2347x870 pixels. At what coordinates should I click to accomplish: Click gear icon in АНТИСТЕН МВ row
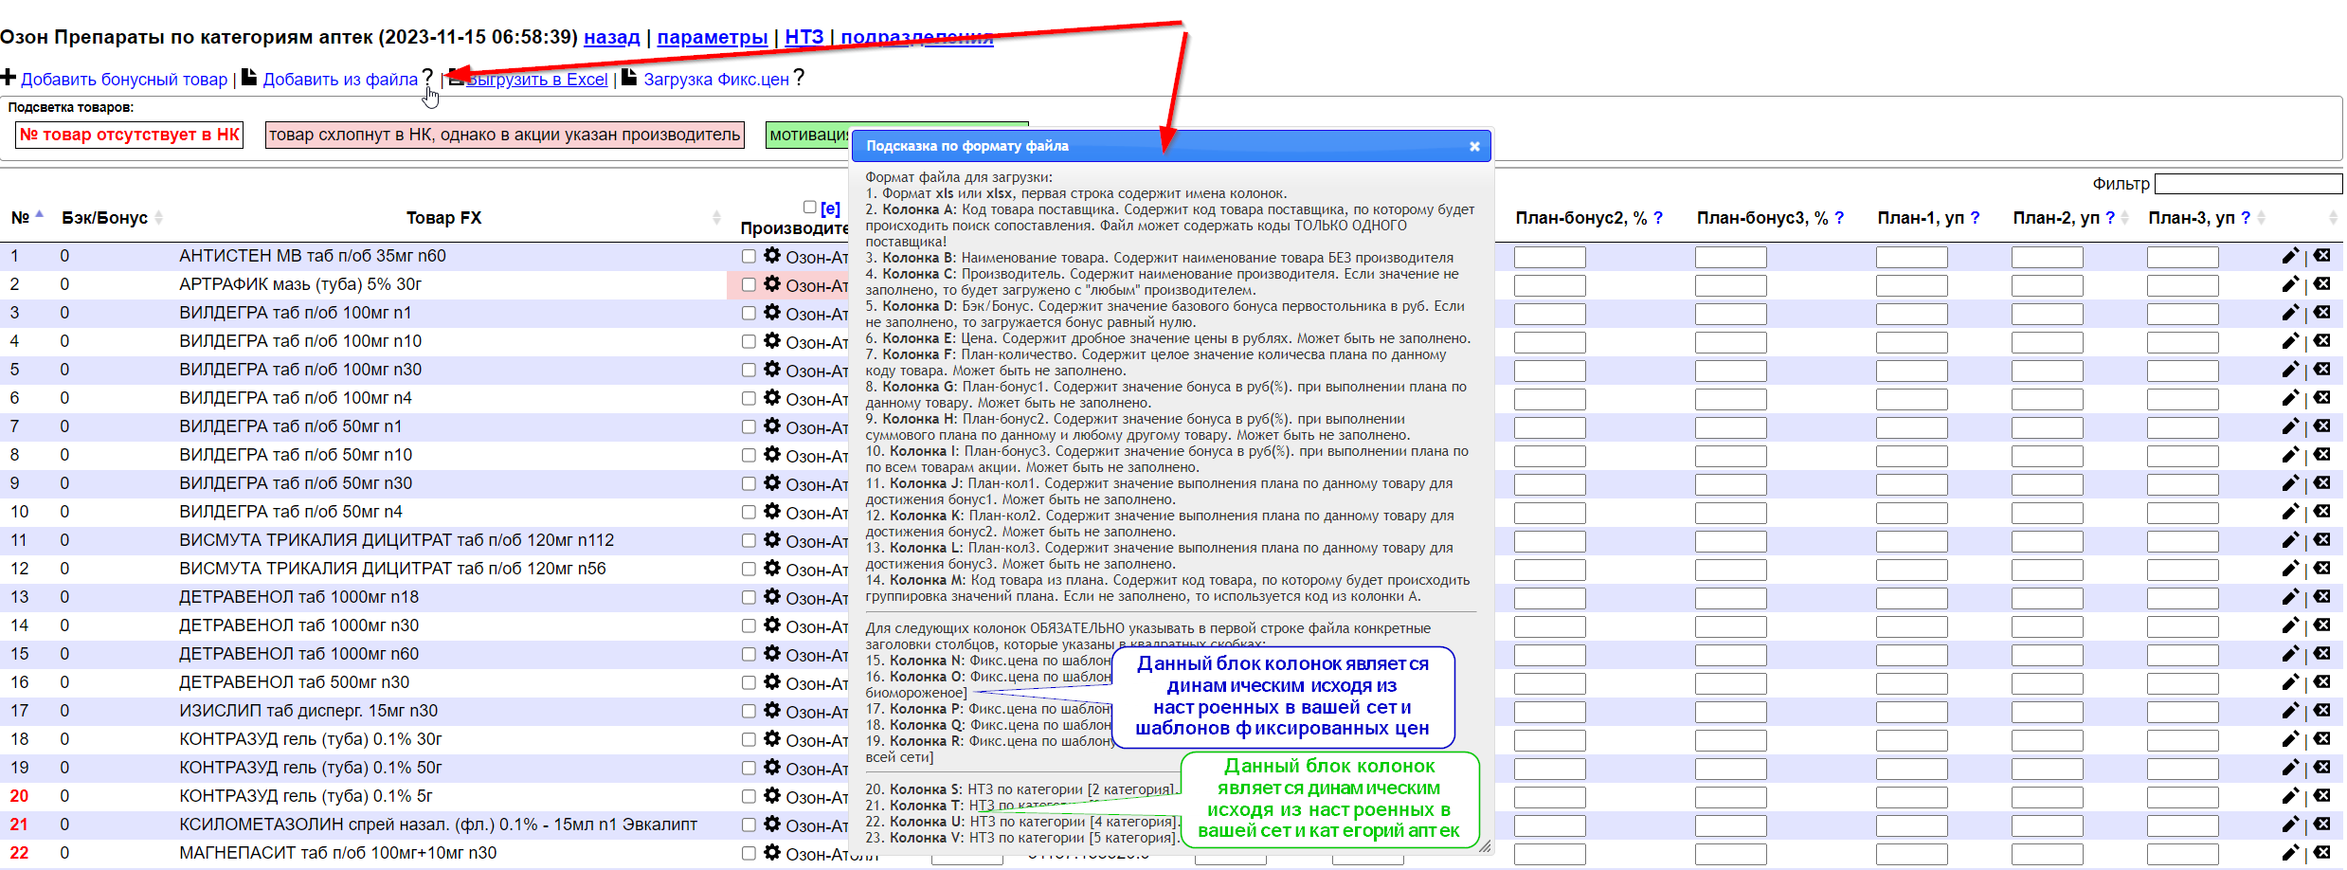(x=772, y=256)
